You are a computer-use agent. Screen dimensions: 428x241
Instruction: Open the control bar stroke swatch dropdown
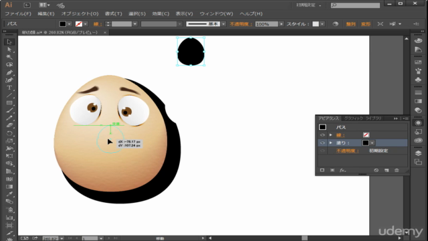click(x=86, y=24)
